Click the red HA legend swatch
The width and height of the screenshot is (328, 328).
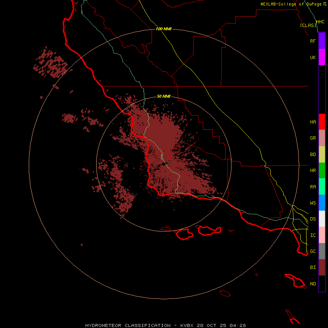[x=322, y=122]
